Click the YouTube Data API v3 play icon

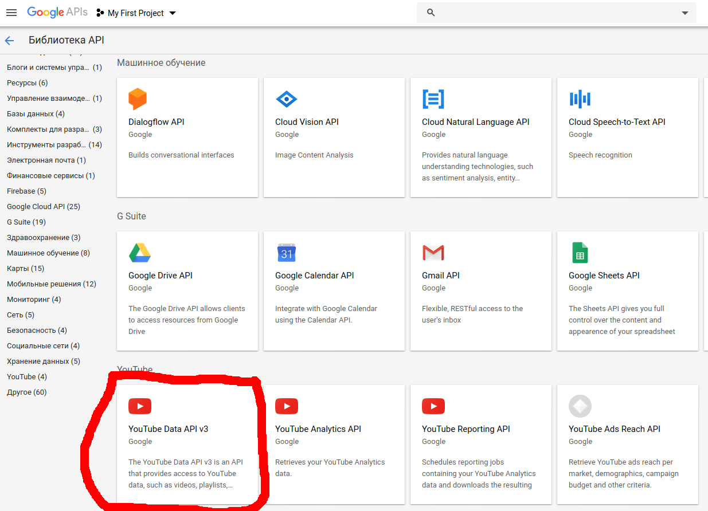point(140,406)
